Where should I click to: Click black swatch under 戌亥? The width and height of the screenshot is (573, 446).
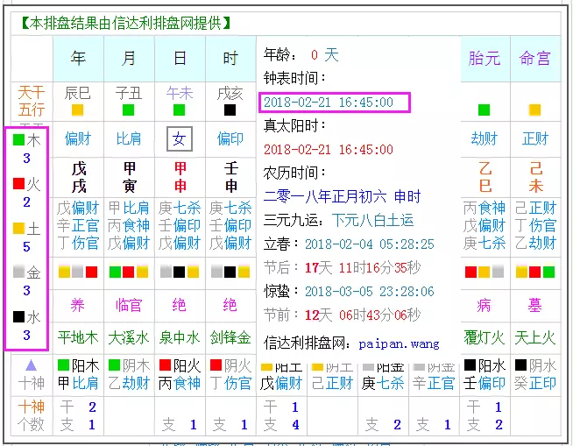pos(230,110)
